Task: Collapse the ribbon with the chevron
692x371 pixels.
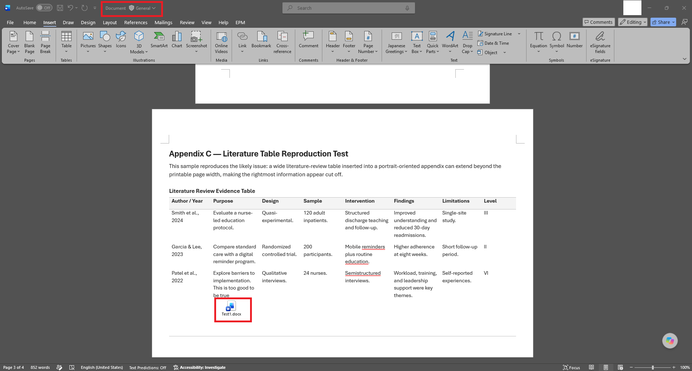Action: tap(684, 59)
